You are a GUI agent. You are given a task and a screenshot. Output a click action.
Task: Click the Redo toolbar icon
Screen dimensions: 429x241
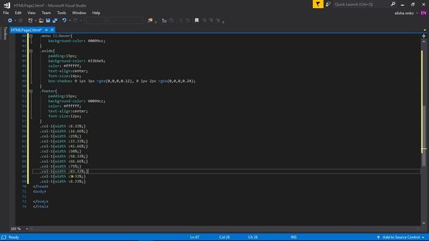pos(75,21)
